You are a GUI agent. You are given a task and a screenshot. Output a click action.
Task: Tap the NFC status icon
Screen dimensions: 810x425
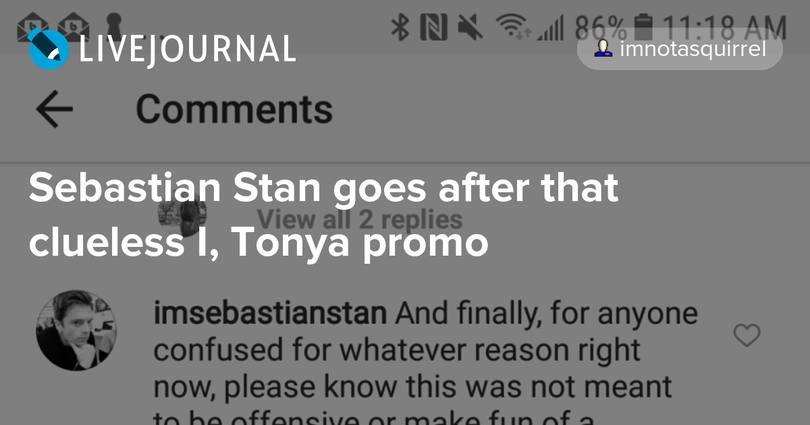pyautogui.click(x=433, y=27)
